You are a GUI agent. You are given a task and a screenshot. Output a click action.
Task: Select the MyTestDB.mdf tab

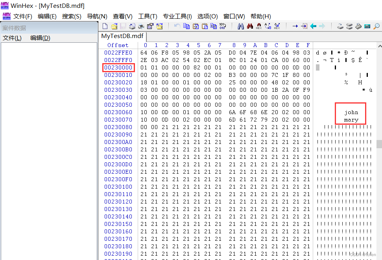[122, 36]
